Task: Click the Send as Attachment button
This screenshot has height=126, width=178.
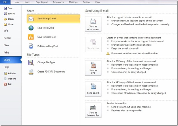Action: coord(93,24)
